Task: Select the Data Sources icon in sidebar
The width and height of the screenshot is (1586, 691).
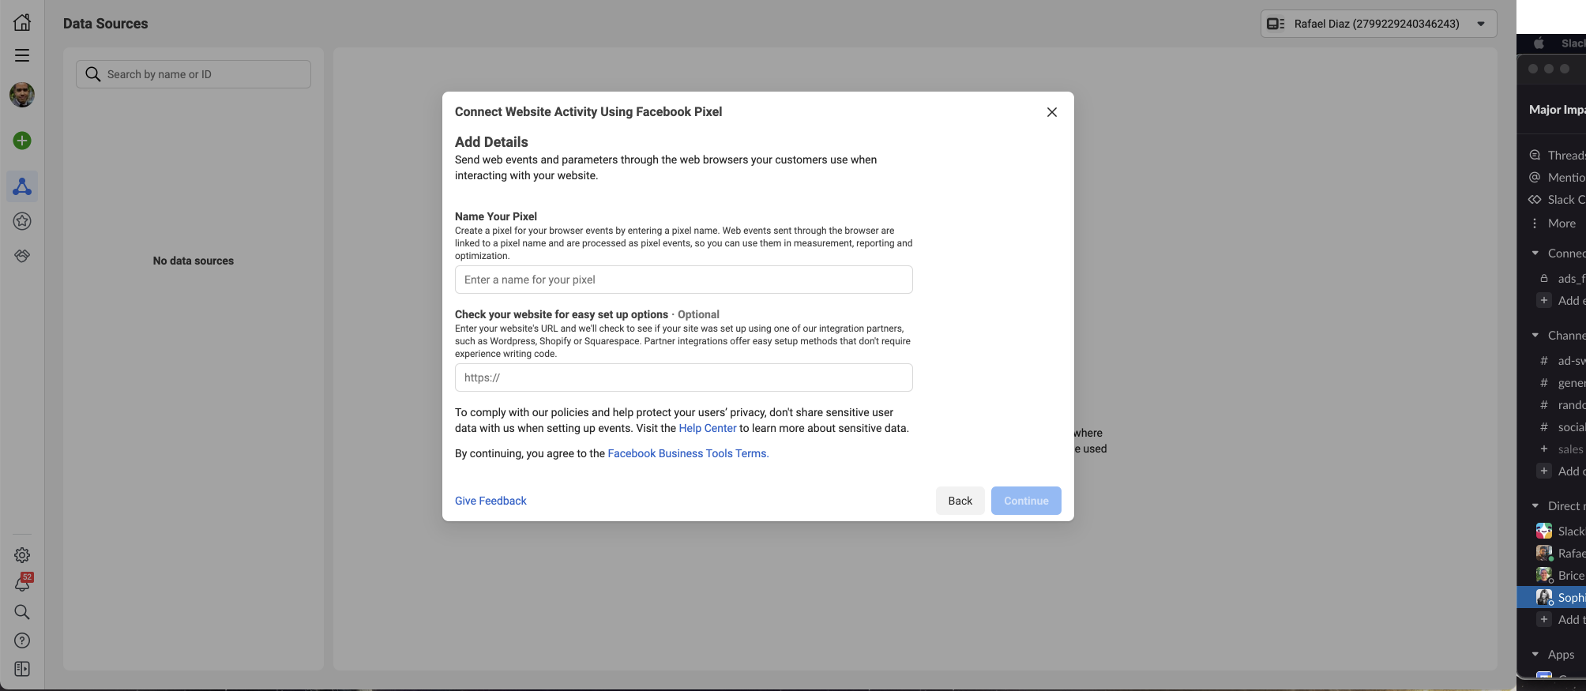Action: pos(22,186)
